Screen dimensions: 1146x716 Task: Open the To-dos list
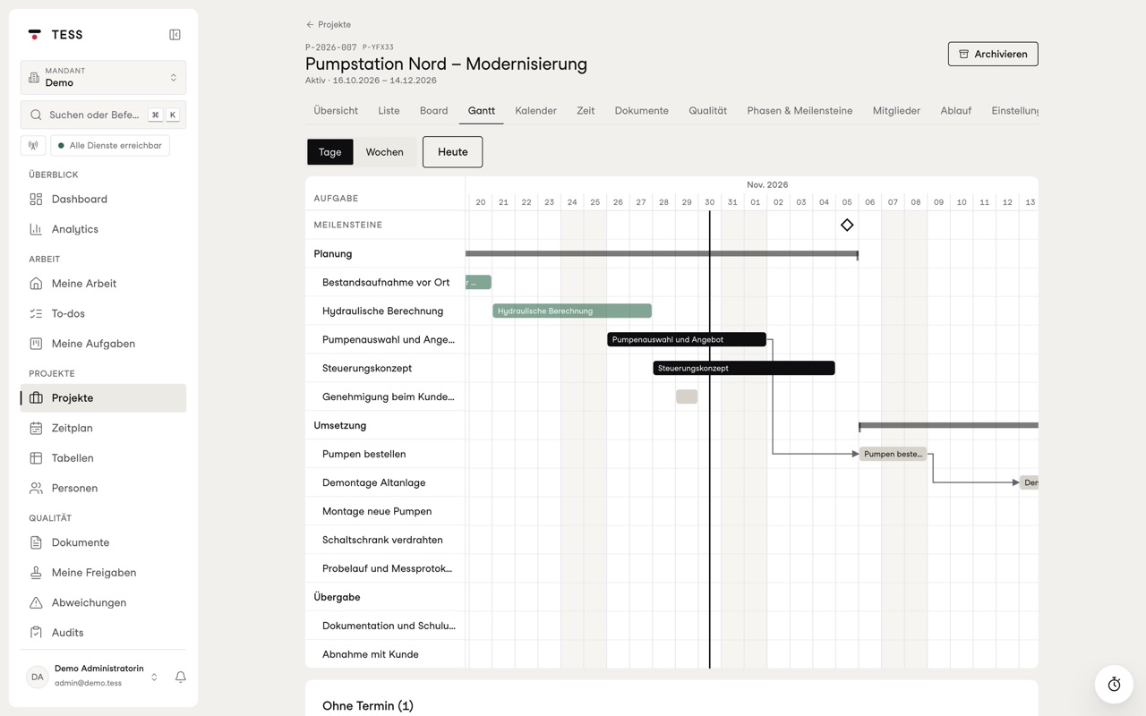(x=103, y=313)
